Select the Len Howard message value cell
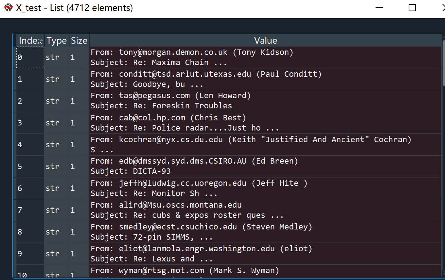The image size is (445, 280). [x=265, y=101]
